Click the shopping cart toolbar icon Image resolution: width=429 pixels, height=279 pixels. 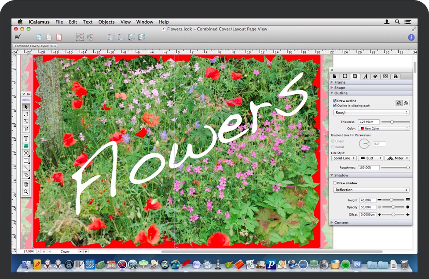(18, 37)
